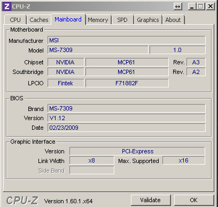Select the Manufacturer field showing MSI
This screenshot has width=218, height=207.
[127, 40]
